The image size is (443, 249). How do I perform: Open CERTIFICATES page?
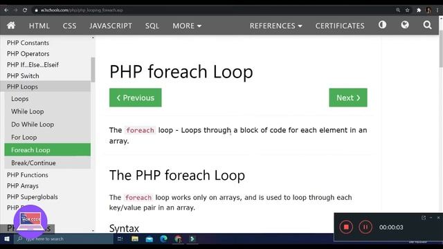coord(340,26)
